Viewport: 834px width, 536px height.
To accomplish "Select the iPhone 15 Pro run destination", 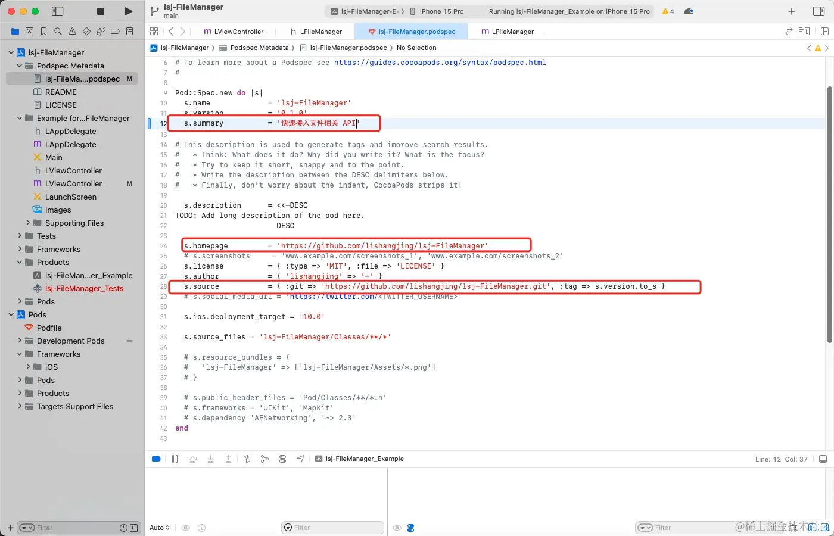I will coord(437,11).
